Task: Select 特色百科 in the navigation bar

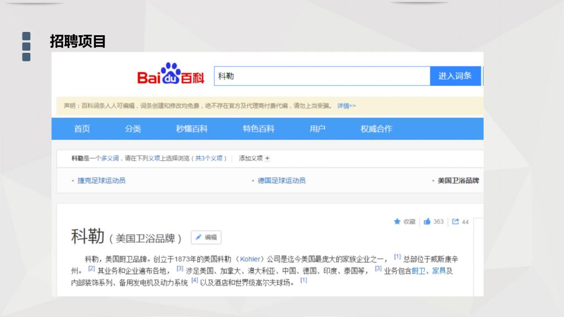Action: pos(258,129)
